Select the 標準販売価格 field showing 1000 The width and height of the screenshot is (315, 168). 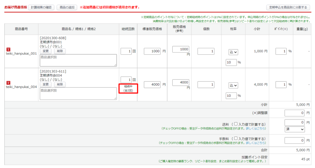[x=152, y=51]
